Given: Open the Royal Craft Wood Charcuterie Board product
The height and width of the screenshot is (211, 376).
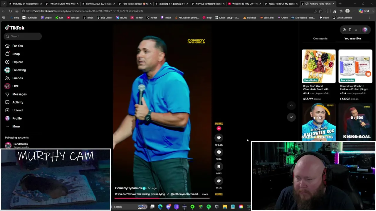Looking at the screenshot, I should [318, 75].
